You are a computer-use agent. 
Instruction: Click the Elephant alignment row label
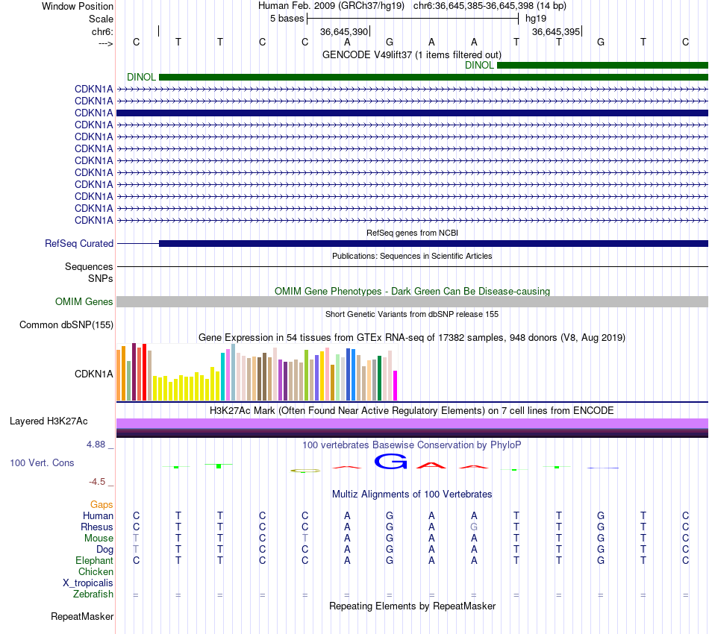click(94, 561)
